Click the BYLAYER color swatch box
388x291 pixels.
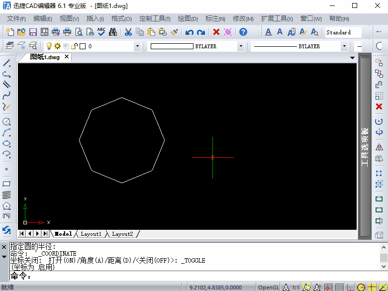(172, 46)
